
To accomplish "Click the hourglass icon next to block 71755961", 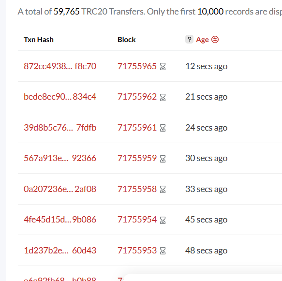I will click(x=163, y=128).
